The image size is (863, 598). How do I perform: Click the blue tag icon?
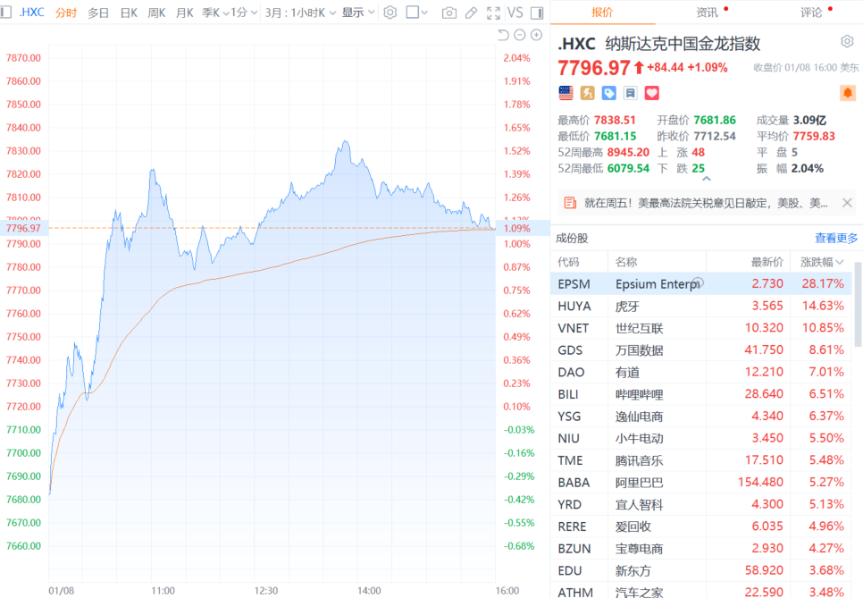(x=608, y=93)
